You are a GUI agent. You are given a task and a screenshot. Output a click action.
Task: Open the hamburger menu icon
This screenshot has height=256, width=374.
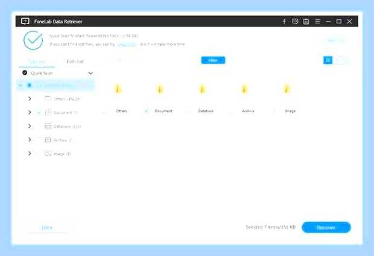tap(317, 21)
